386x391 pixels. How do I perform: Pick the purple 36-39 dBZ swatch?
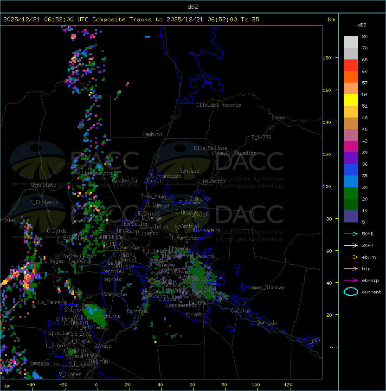pos(351,158)
